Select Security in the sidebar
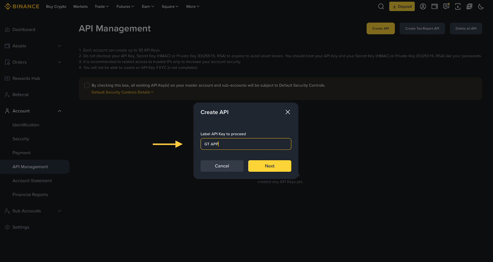493x262 pixels. [x=21, y=139]
